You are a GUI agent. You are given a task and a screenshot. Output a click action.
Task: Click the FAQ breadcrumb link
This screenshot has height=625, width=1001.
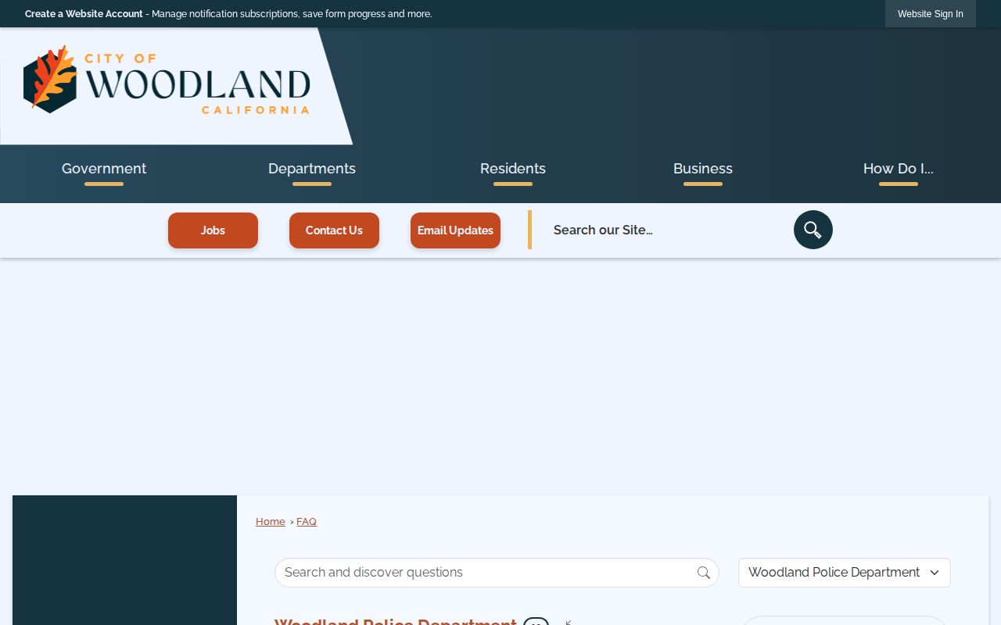tap(307, 522)
